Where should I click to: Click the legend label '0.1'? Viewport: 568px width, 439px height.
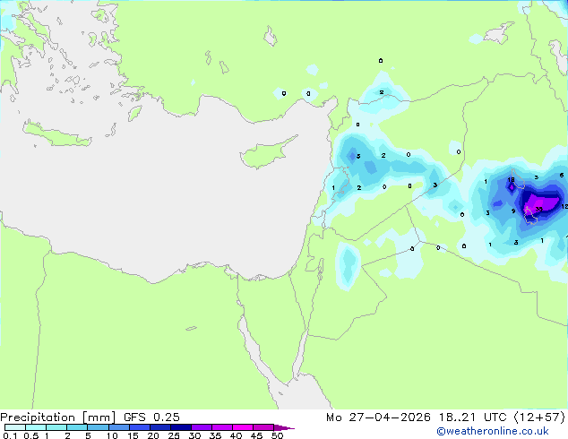10,435
